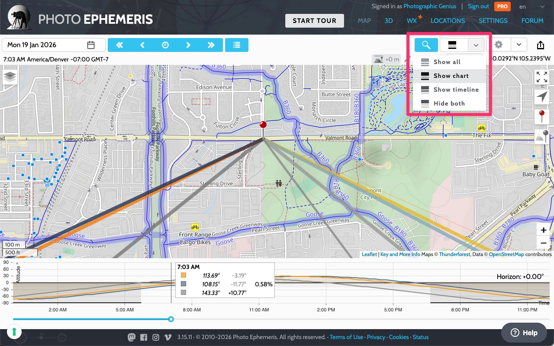The image size is (554, 346).
Task: Click the 0.58% value in chart tooltip
Action: click(x=264, y=284)
